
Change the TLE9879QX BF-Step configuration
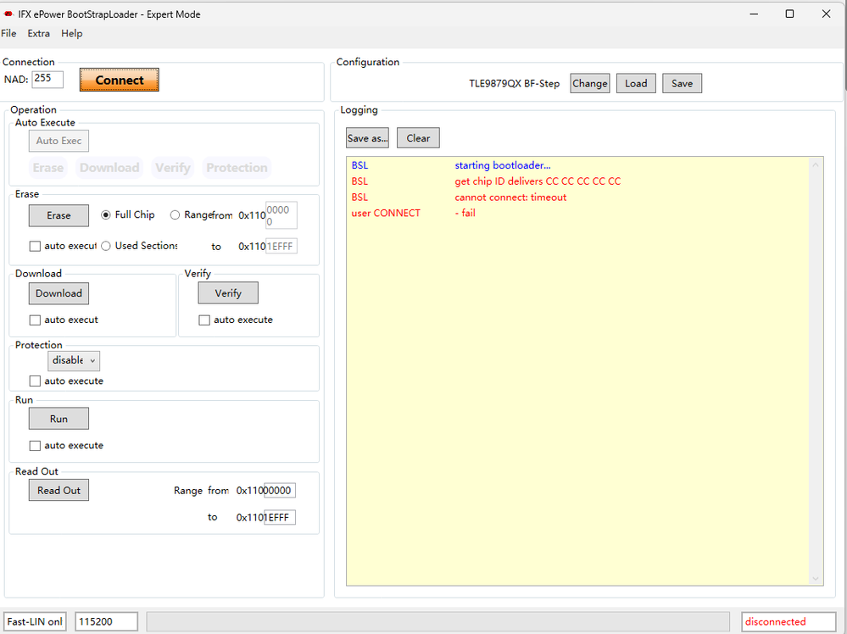pyautogui.click(x=589, y=82)
